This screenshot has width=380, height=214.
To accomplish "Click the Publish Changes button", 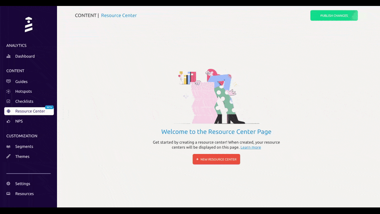I will tap(334, 15).
